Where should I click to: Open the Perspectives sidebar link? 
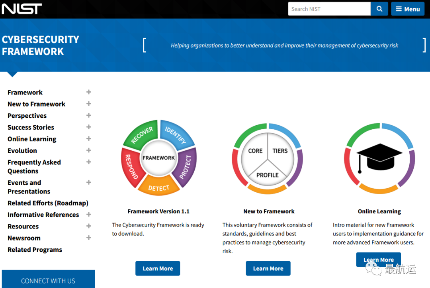27,116
